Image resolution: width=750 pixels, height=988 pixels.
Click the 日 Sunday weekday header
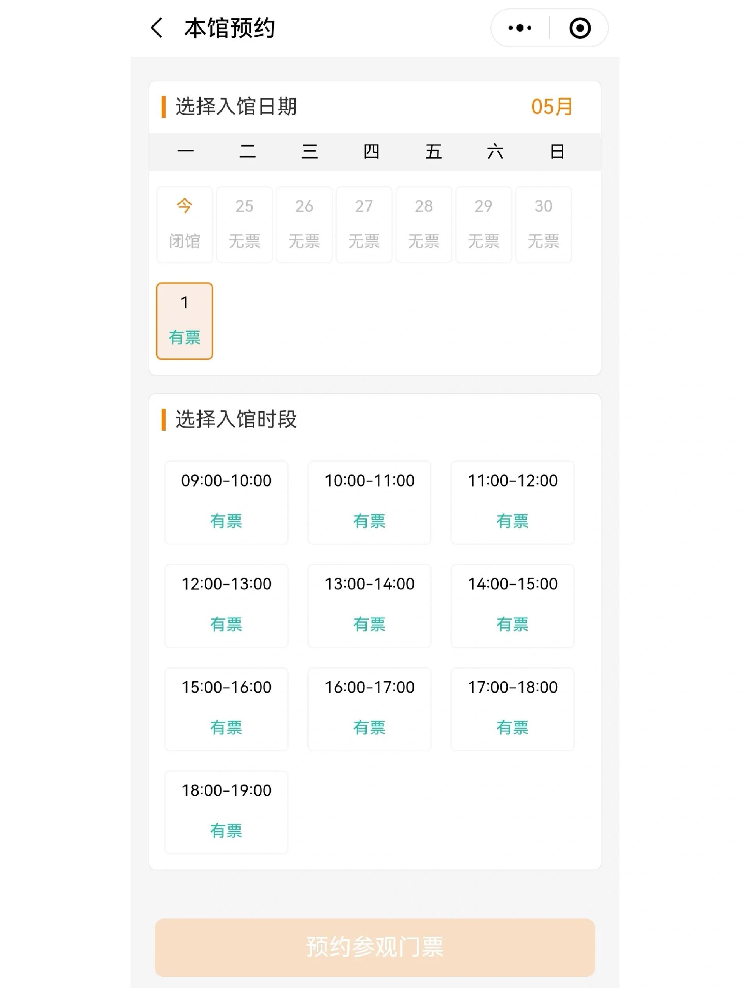click(x=557, y=152)
